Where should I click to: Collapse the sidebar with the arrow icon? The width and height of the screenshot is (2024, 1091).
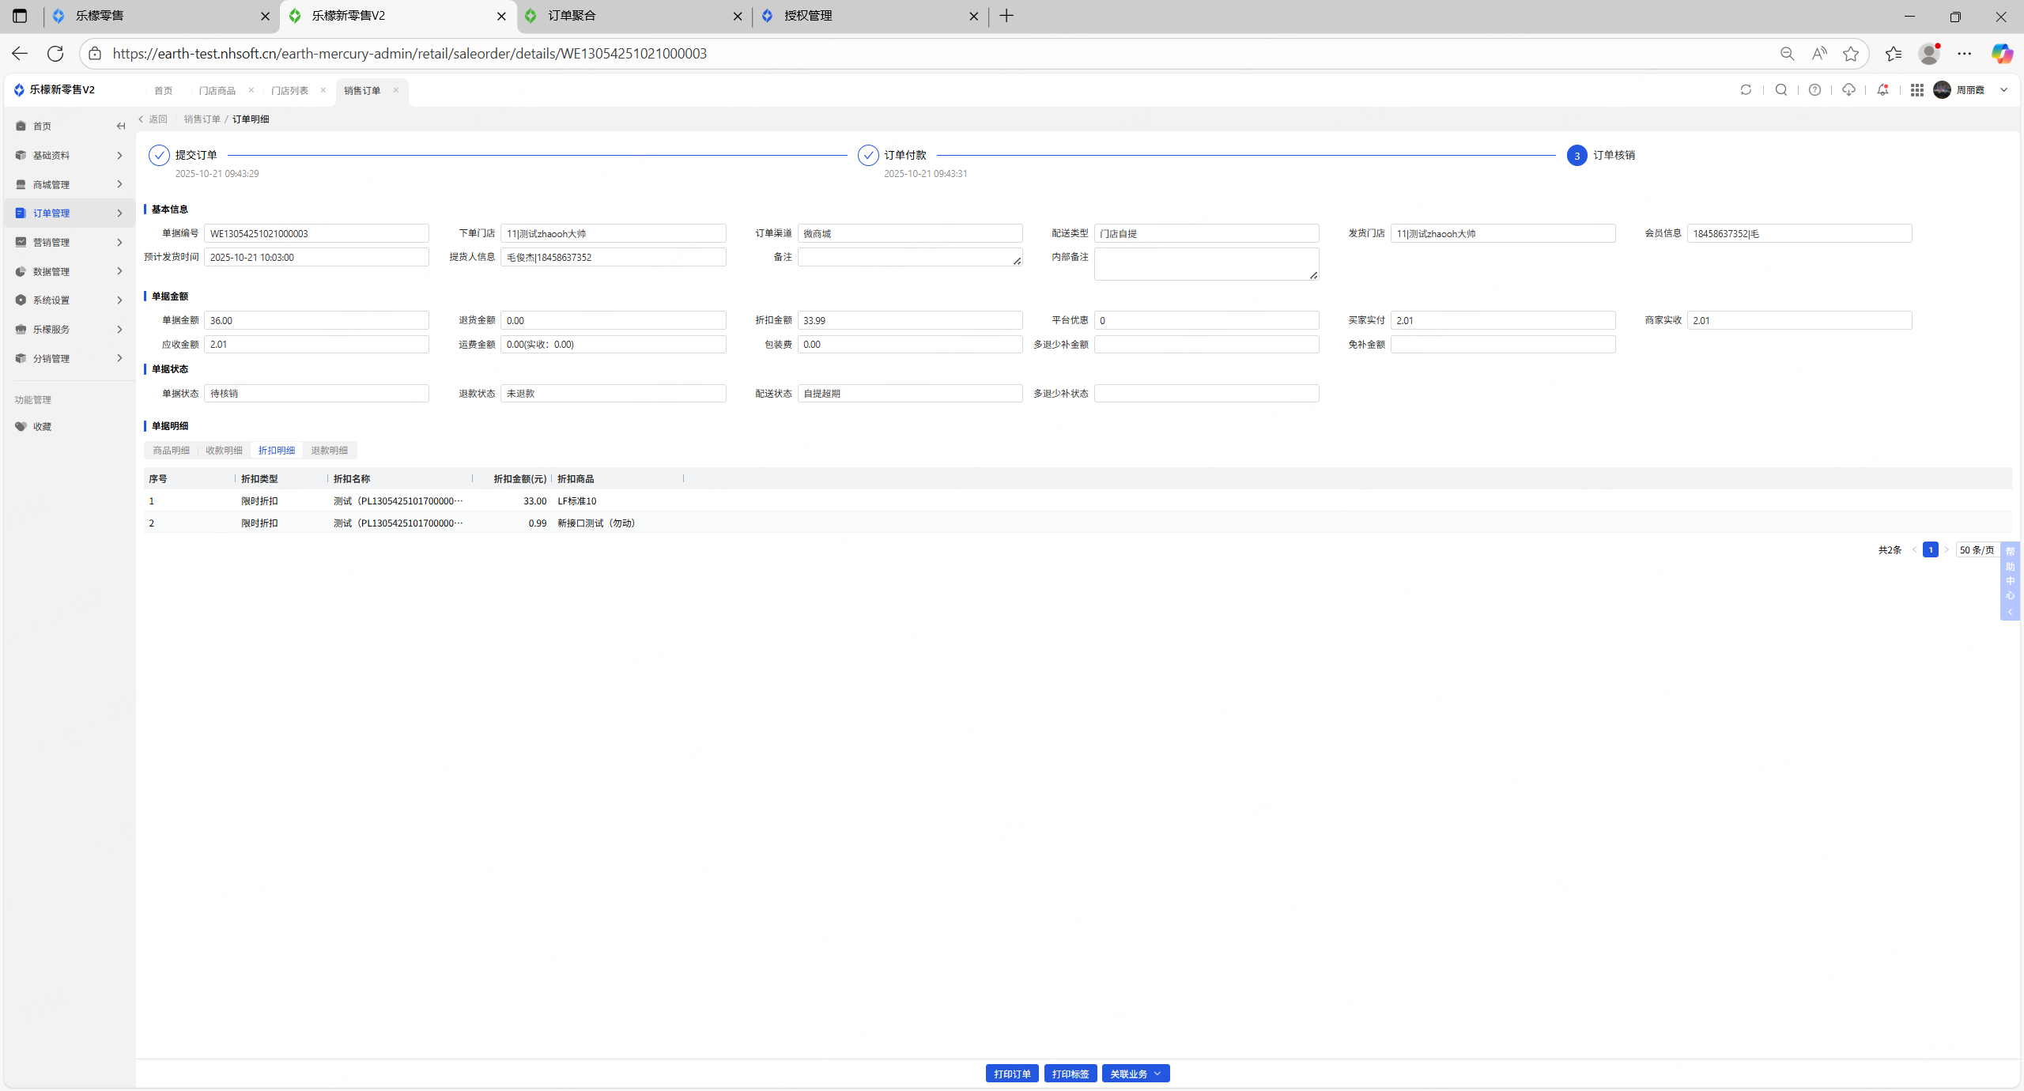coord(120,126)
